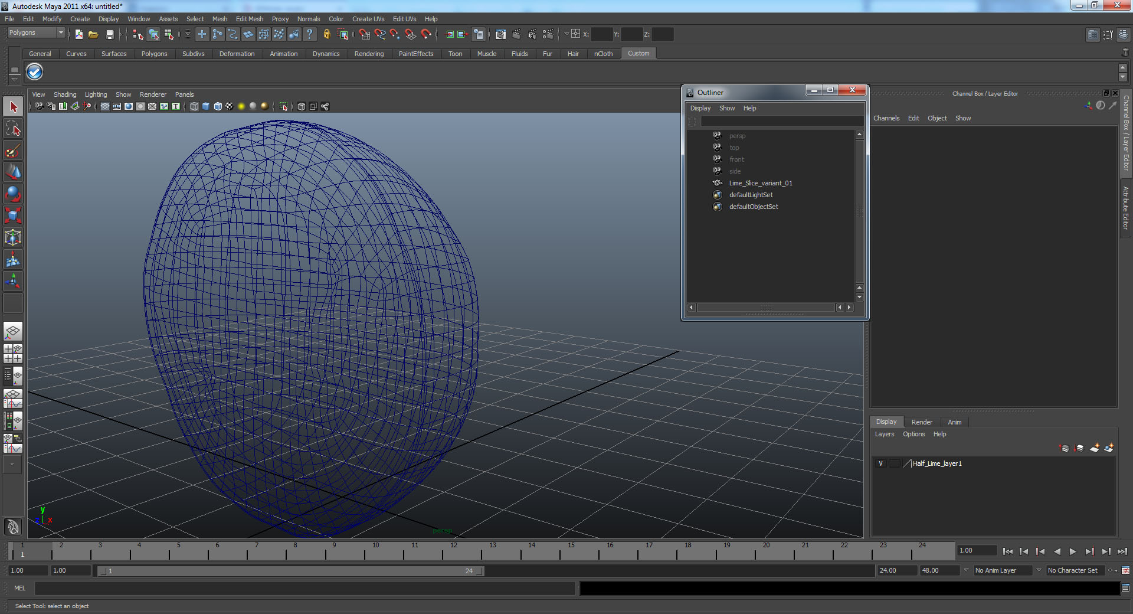Move selected layer up icon
1133x614 pixels.
tap(1065, 448)
